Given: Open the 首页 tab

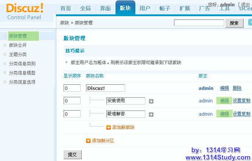Looking at the screenshot, I should coord(65,9).
